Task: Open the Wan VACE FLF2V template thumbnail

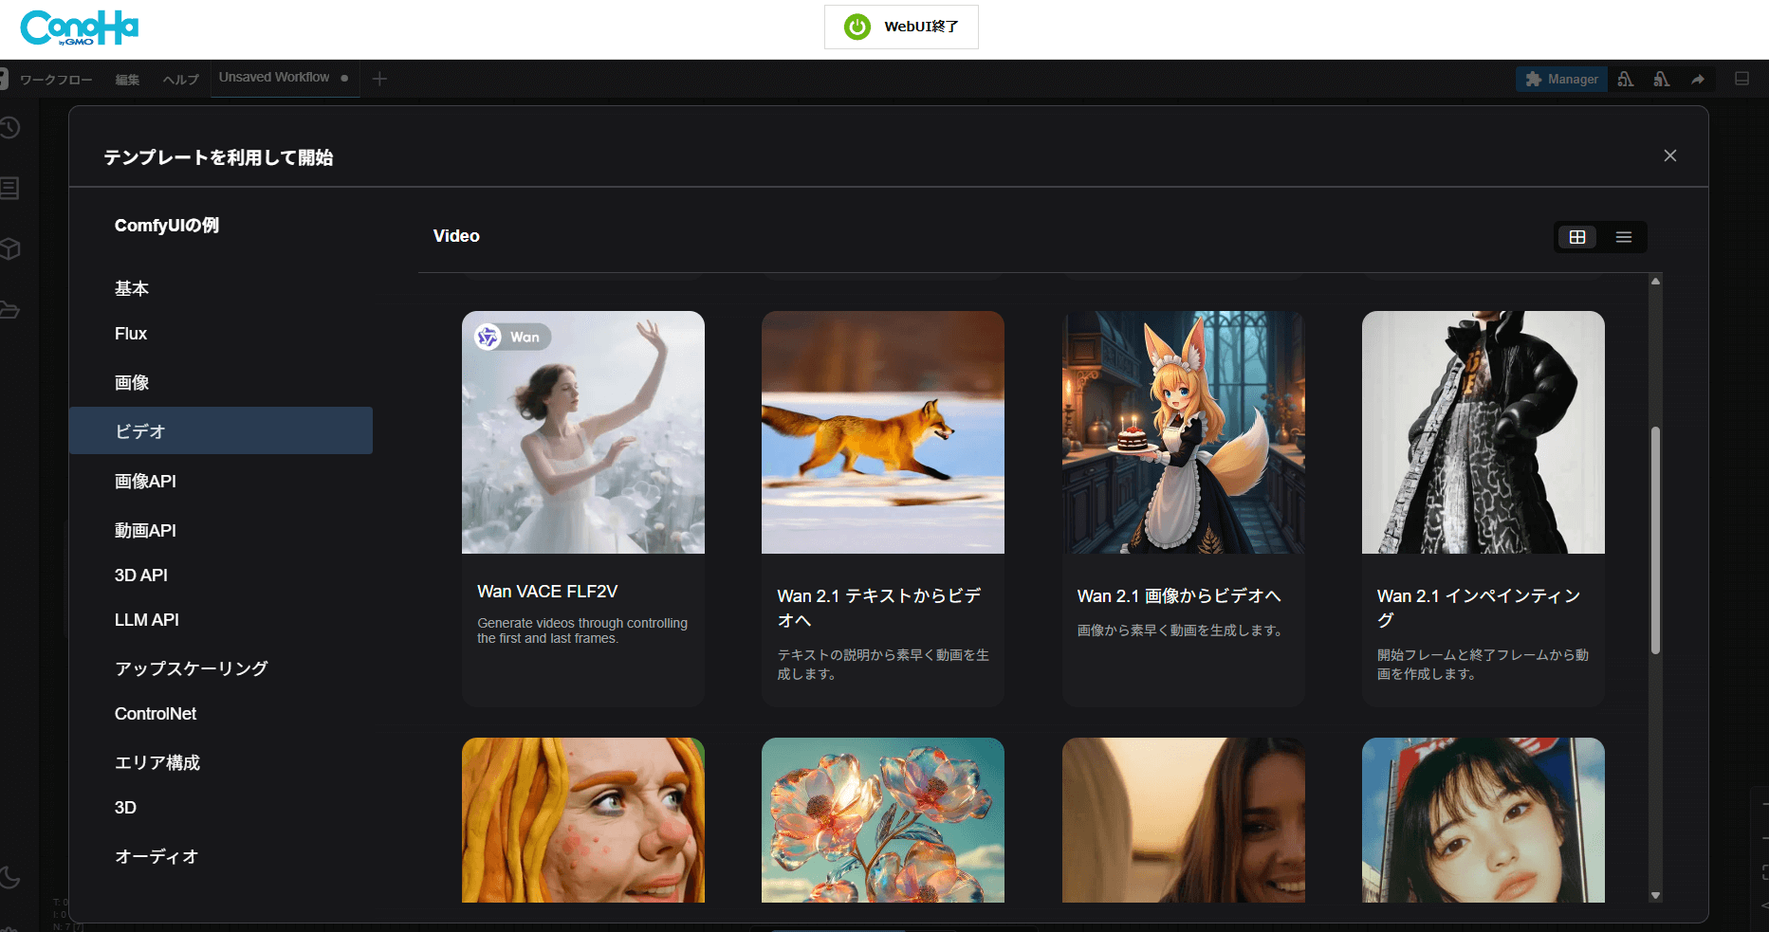Action: point(583,432)
